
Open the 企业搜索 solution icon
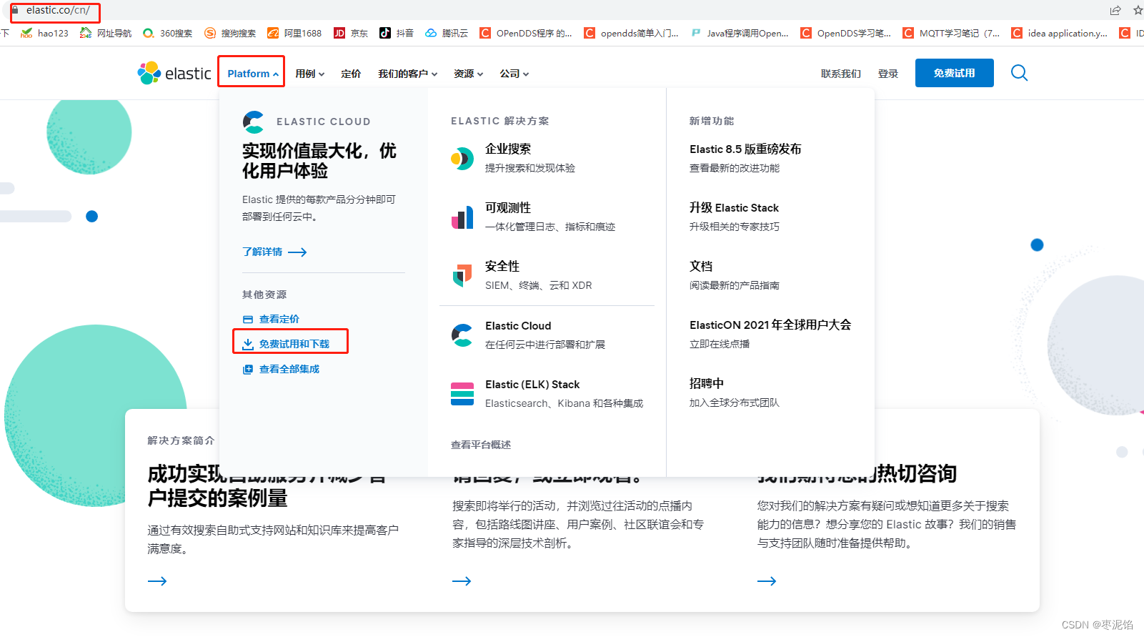coord(462,158)
